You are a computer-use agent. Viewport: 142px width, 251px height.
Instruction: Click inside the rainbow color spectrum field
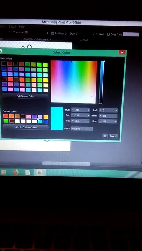(x=74, y=82)
